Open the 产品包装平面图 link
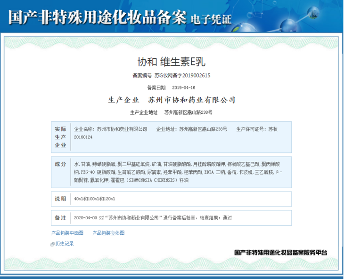The image size is (344, 279). pyautogui.click(x=67, y=233)
